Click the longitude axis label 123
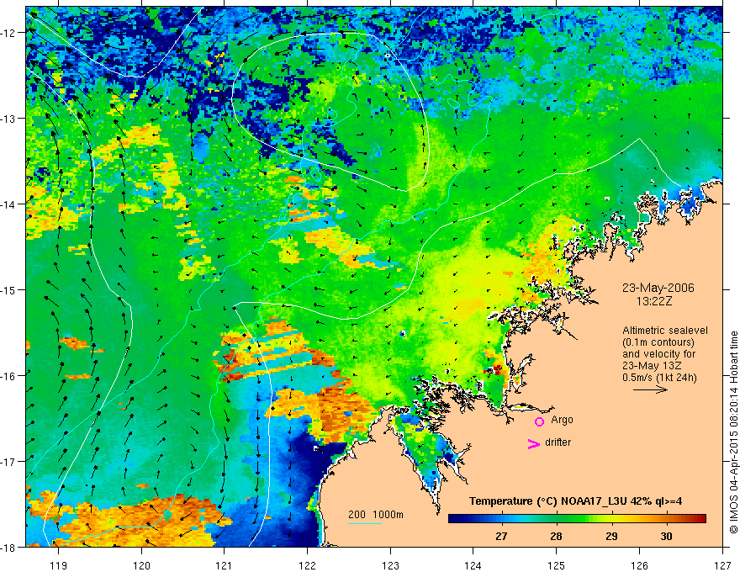 click(x=390, y=565)
